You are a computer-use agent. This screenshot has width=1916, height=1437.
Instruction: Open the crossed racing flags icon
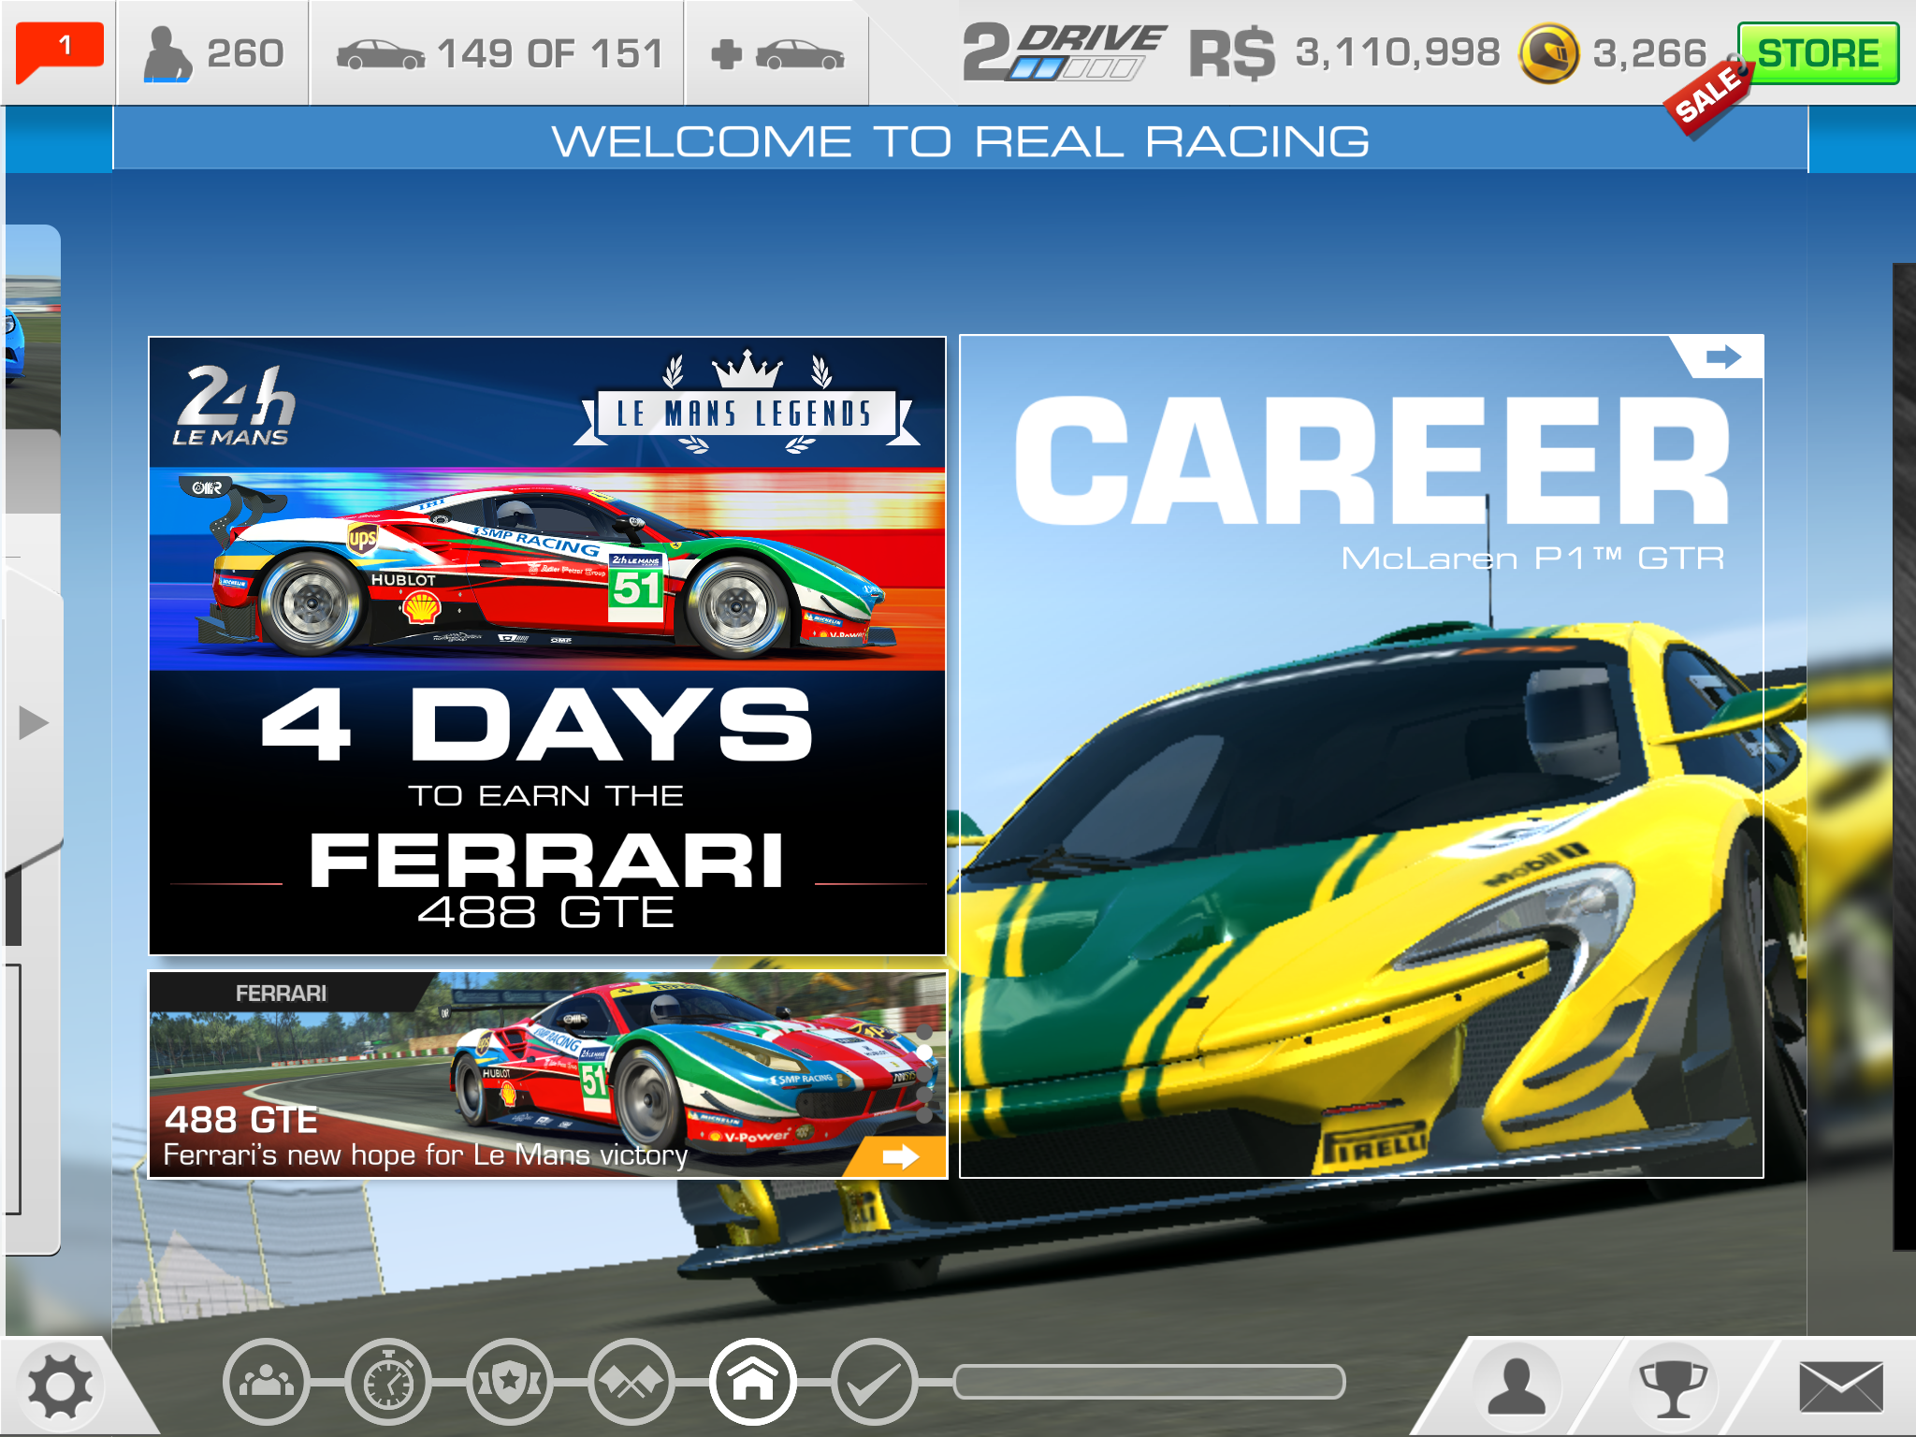pos(631,1382)
